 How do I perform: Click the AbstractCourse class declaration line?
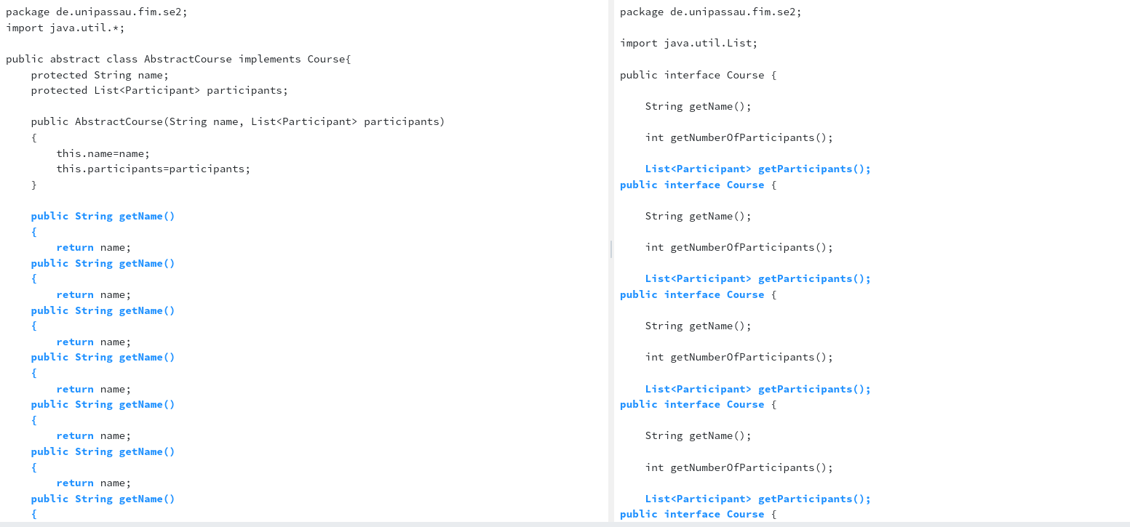coord(178,59)
